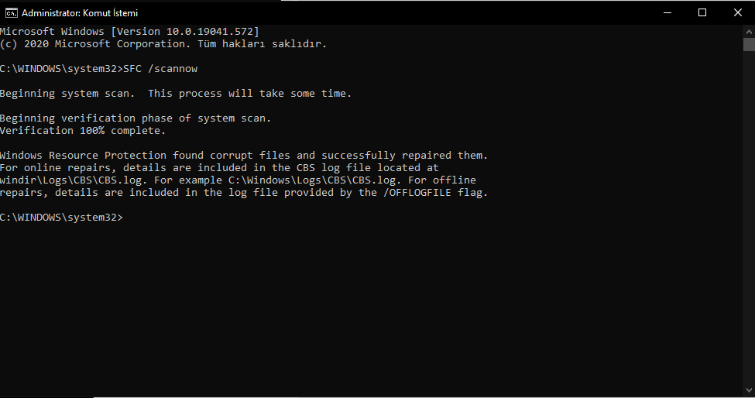The image size is (755, 398).
Task: Click the "windir\Logs\CBS\CBS.log" text
Action: coord(72,180)
